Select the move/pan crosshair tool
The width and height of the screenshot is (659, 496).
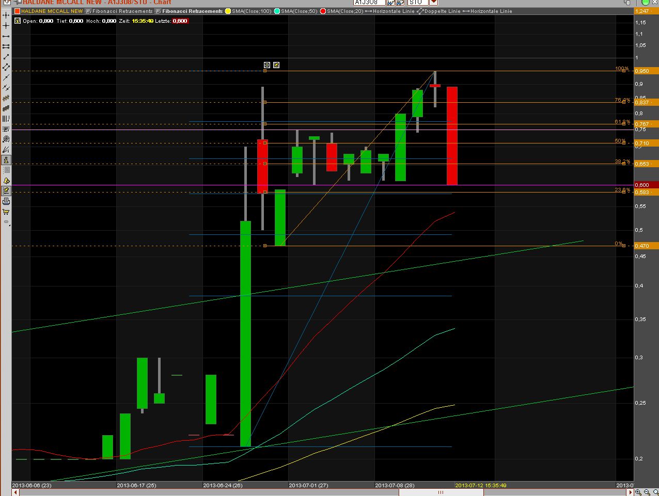[x=6, y=15]
